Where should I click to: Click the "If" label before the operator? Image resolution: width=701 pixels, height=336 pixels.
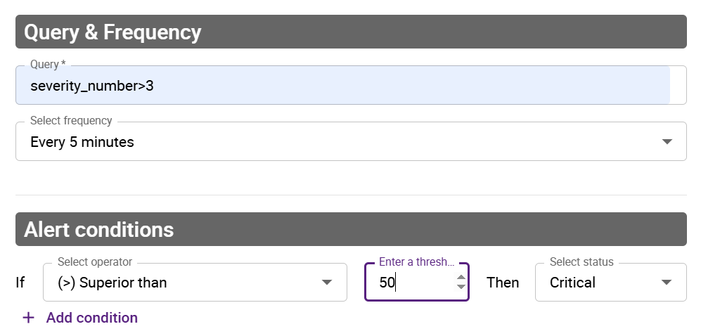(20, 283)
